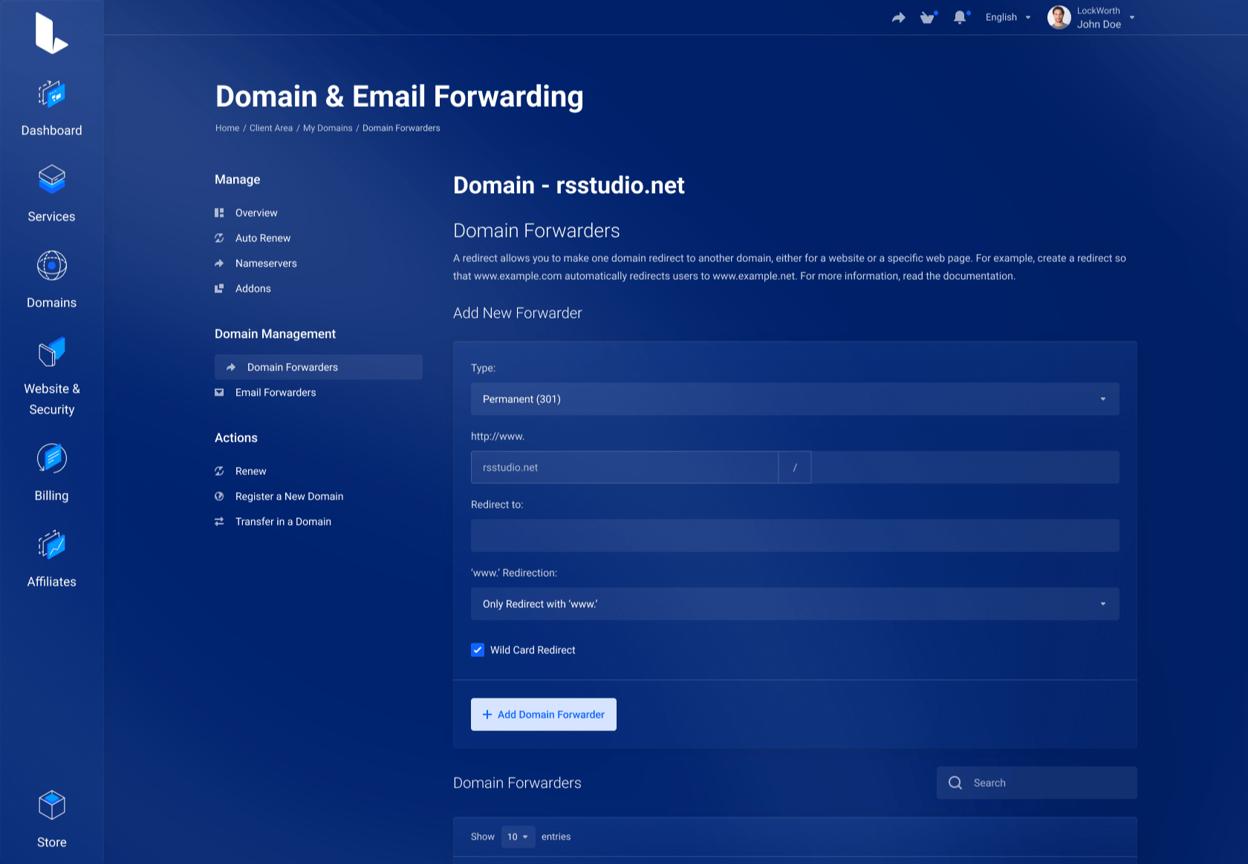
Task: Click the Dashboard label in the sidebar
Action: pyautogui.click(x=52, y=131)
